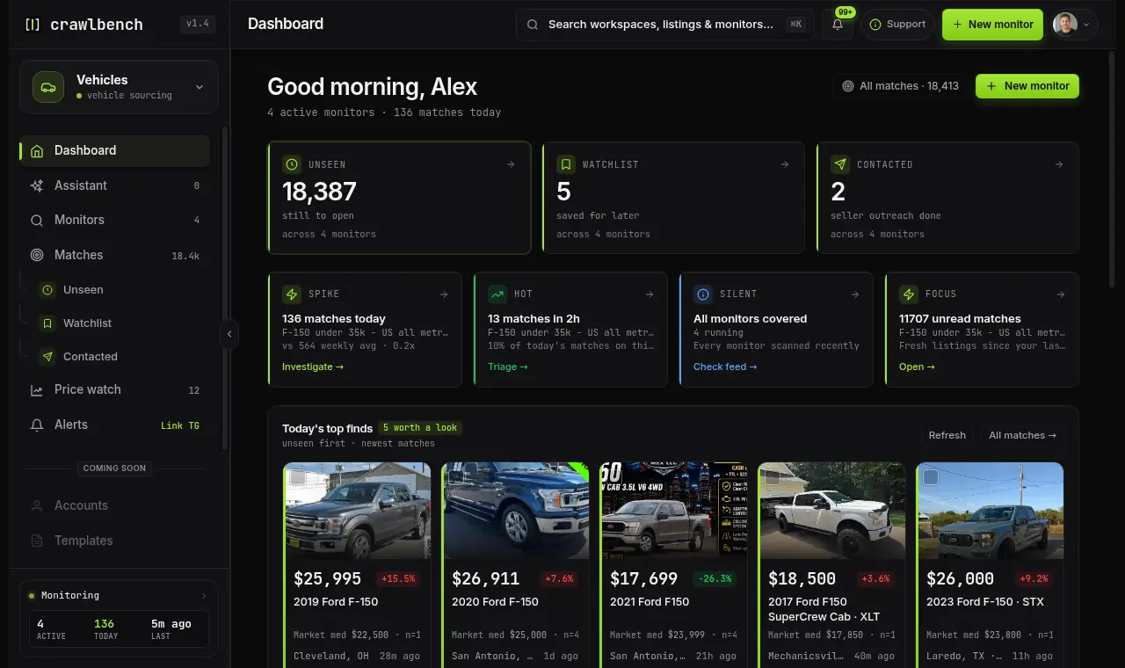1125x668 pixels.
Task: Click Triage link on HOT card
Action: [x=508, y=367]
